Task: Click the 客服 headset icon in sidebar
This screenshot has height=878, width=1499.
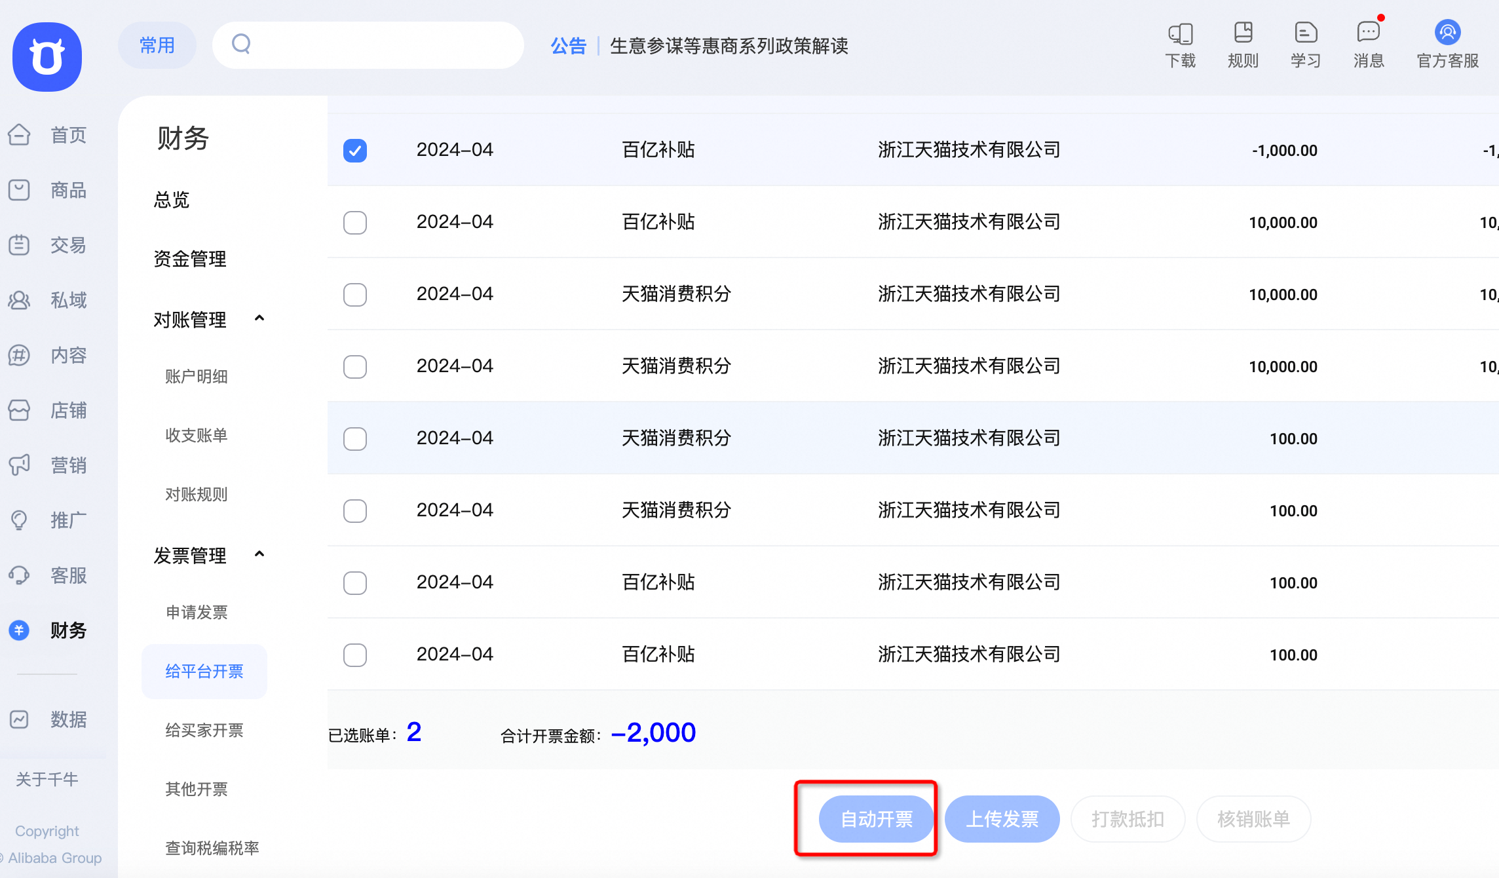Action: (19, 575)
